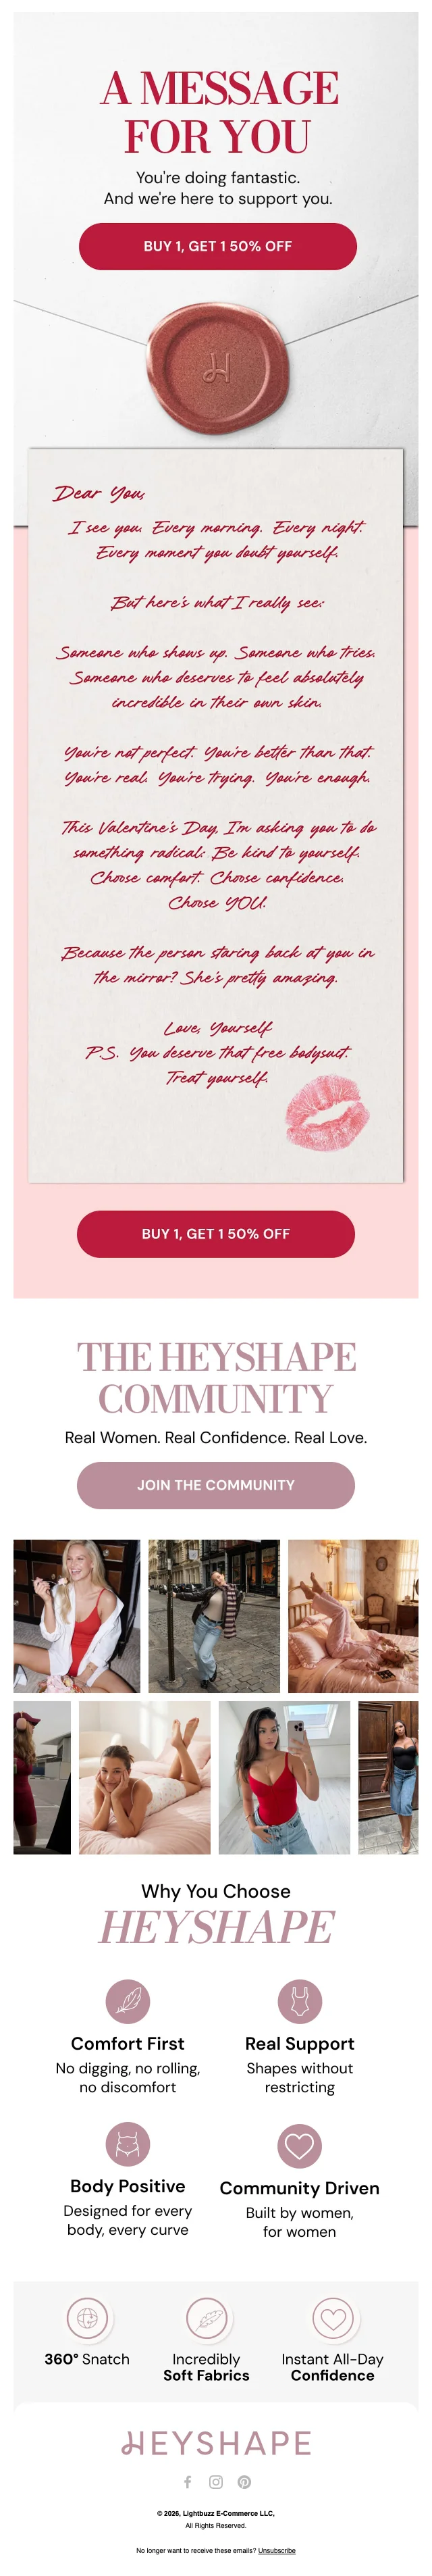Open mirror selfie photo in red top

point(284,1778)
